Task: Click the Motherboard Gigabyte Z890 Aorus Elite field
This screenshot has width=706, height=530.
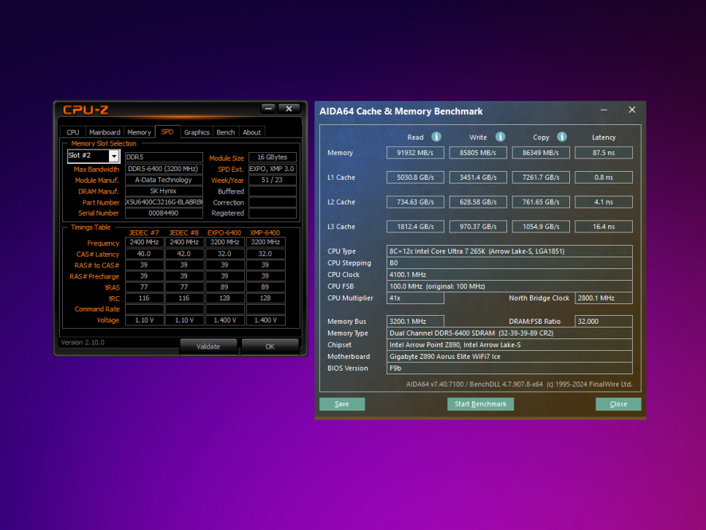Action: [x=509, y=357]
